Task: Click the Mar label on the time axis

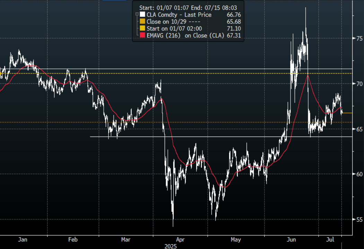Action: click(126, 239)
